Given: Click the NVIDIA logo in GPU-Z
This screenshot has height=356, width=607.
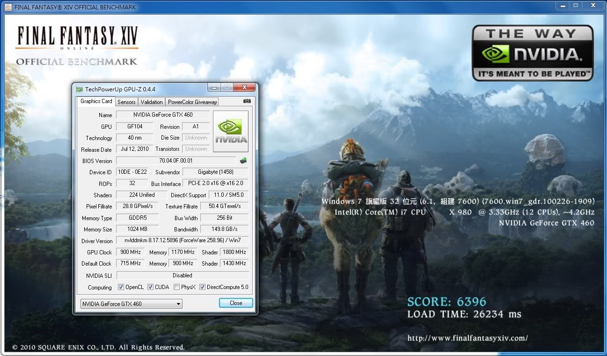Looking at the screenshot, I should coord(231,132).
